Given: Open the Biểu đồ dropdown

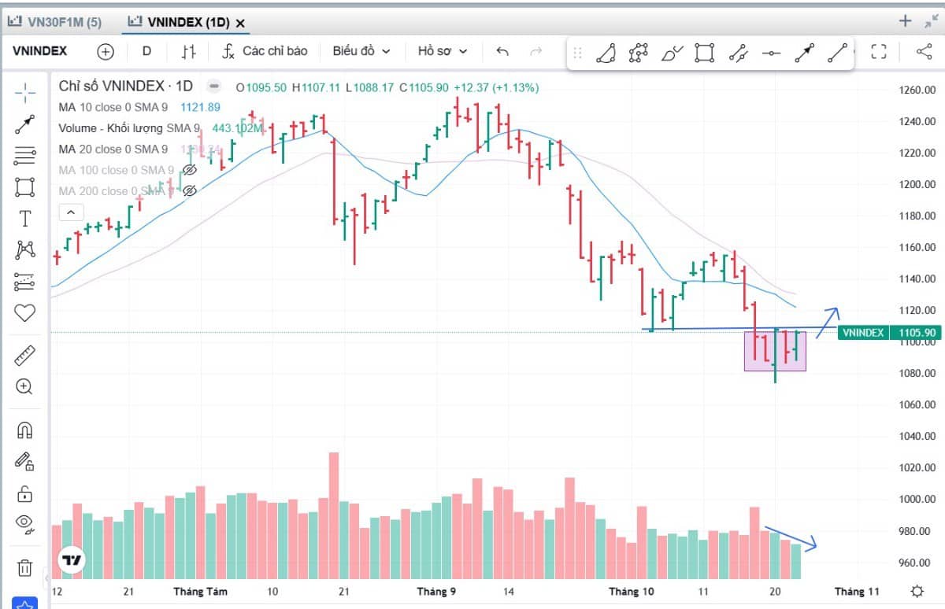Looking at the screenshot, I should coord(361,51).
